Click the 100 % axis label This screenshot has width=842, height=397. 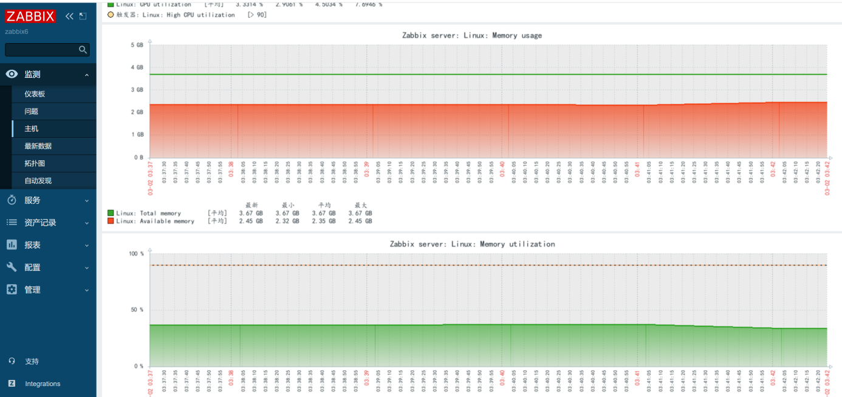[x=136, y=254]
